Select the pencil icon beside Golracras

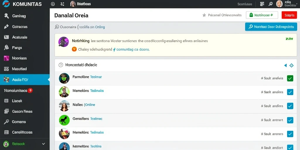coord(6,27)
